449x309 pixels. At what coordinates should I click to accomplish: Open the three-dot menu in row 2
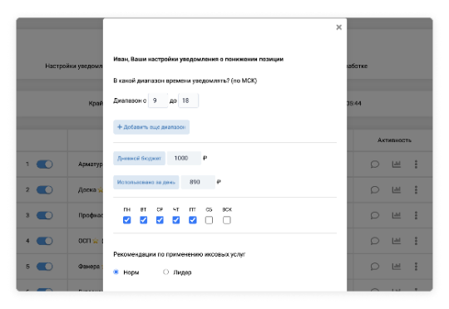pyautogui.click(x=416, y=189)
